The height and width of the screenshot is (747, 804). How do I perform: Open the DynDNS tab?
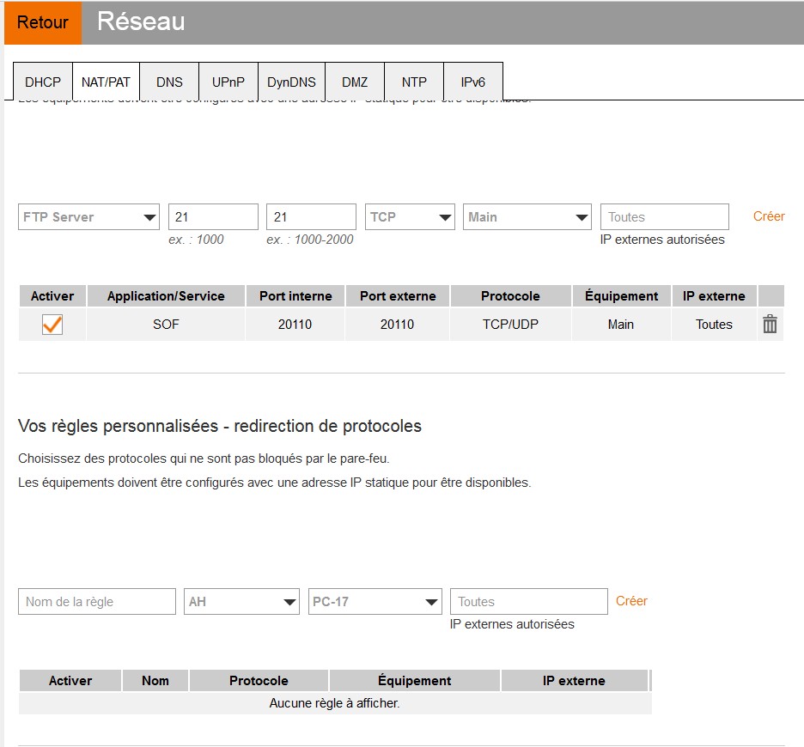tap(291, 82)
